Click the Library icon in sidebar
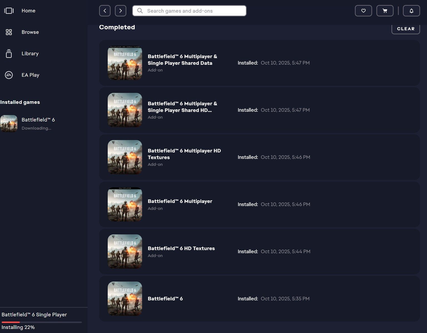 [9, 54]
